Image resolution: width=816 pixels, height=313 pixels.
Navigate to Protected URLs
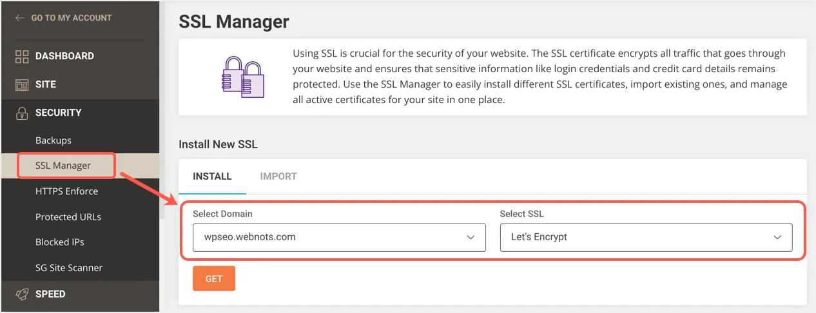[68, 217]
